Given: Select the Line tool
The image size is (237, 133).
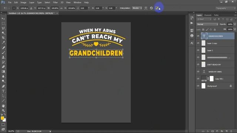Looking at the screenshot, I should pyautogui.click(x=3, y=100).
